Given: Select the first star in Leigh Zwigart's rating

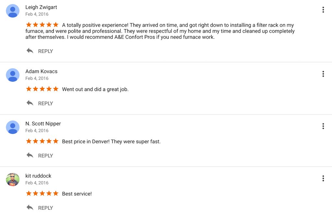Looking at the screenshot, I should pyautogui.click(x=29, y=25).
